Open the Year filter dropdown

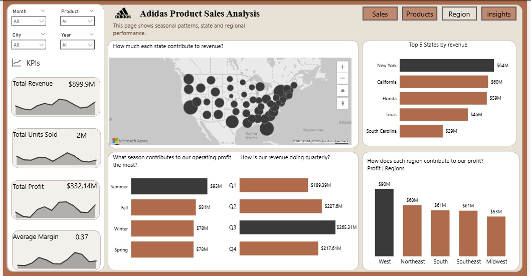tap(77, 45)
